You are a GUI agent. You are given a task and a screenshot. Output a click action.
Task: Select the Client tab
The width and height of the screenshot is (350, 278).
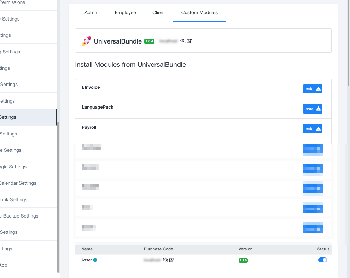tap(158, 12)
